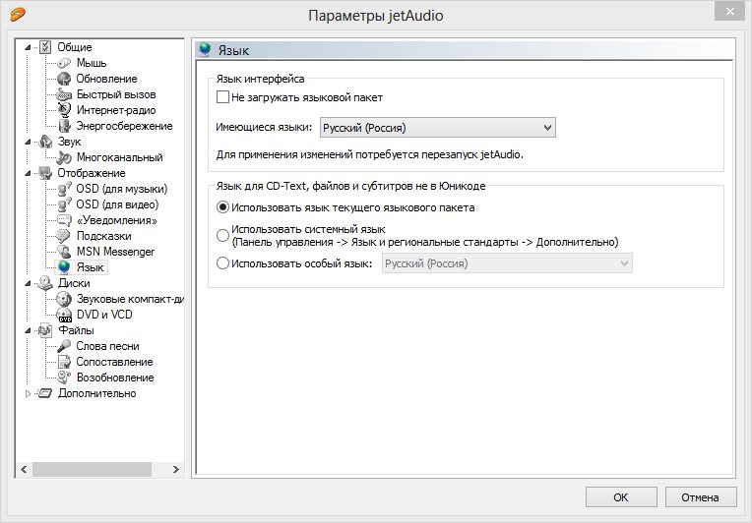Open the disabled особый язык combo box
This screenshot has width=752, height=523.
click(507, 263)
